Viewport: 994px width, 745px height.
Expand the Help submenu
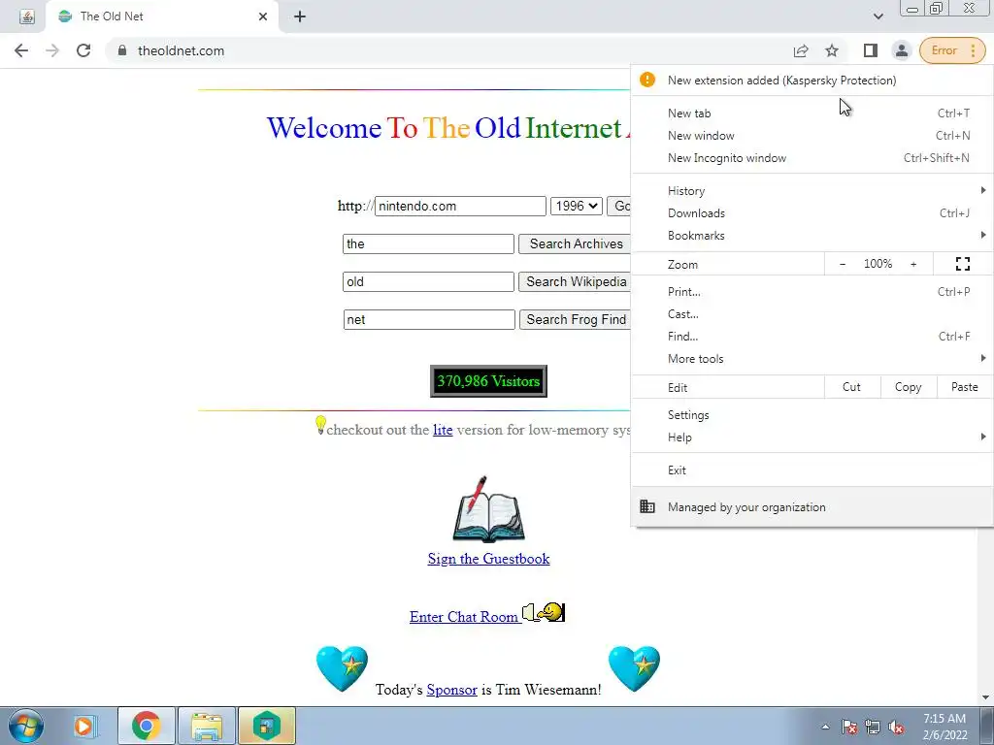812,437
